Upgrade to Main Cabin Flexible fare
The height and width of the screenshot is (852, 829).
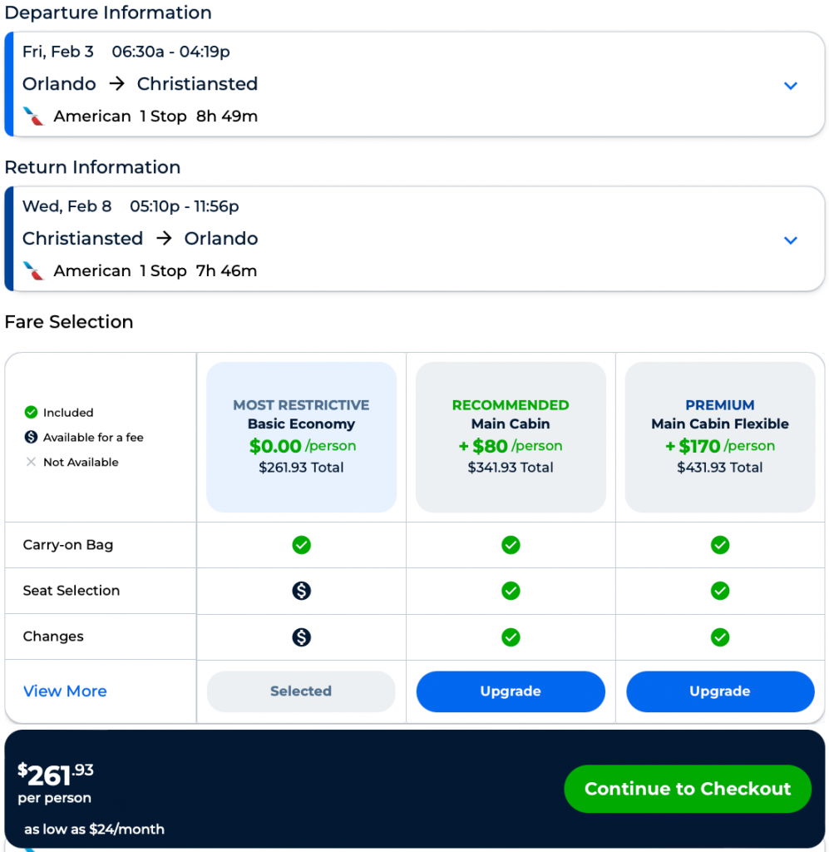tap(720, 691)
